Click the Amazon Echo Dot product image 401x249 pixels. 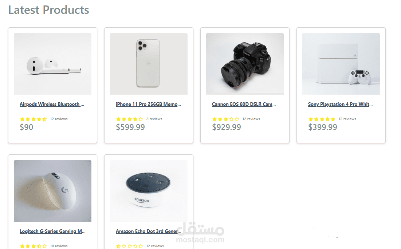pyautogui.click(x=149, y=191)
